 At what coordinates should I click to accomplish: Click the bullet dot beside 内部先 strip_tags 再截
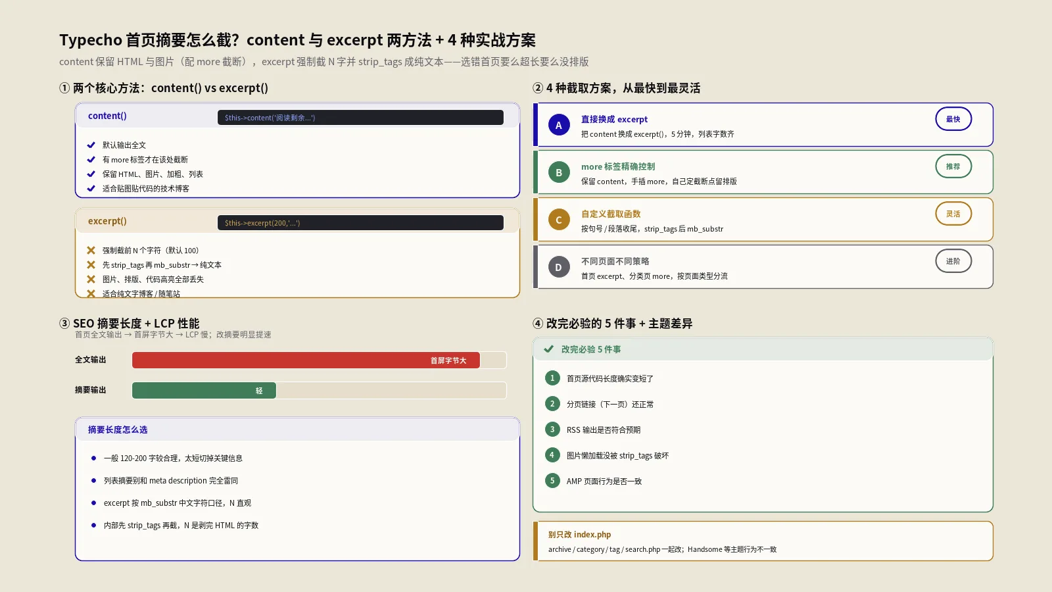click(x=93, y=525)
